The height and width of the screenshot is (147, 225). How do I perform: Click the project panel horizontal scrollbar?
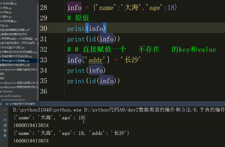[13, 100]
